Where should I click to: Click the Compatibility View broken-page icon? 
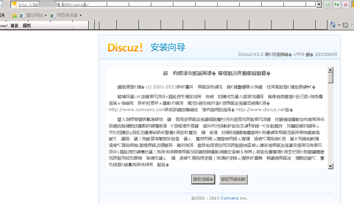pos(328,4)
